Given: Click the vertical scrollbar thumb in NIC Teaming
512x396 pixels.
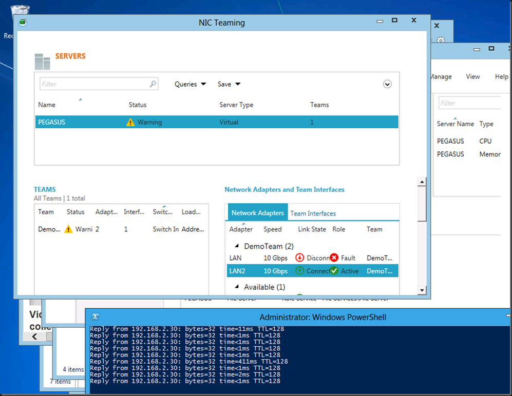Looking at the screenshot, I should pyautogui.click(x=422, y=204).
